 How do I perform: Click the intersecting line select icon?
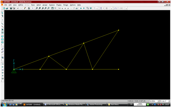pos(2,57)
